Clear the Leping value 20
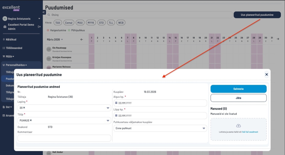The height and width of the screenshot is (155, 285). (x=24, y=108)
